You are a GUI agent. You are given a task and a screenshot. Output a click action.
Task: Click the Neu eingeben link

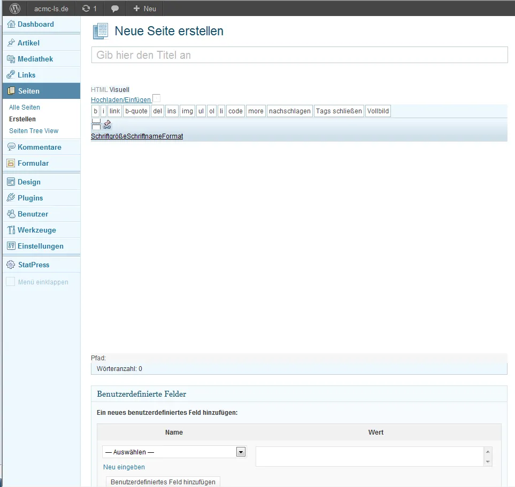(x=124, y=467)
